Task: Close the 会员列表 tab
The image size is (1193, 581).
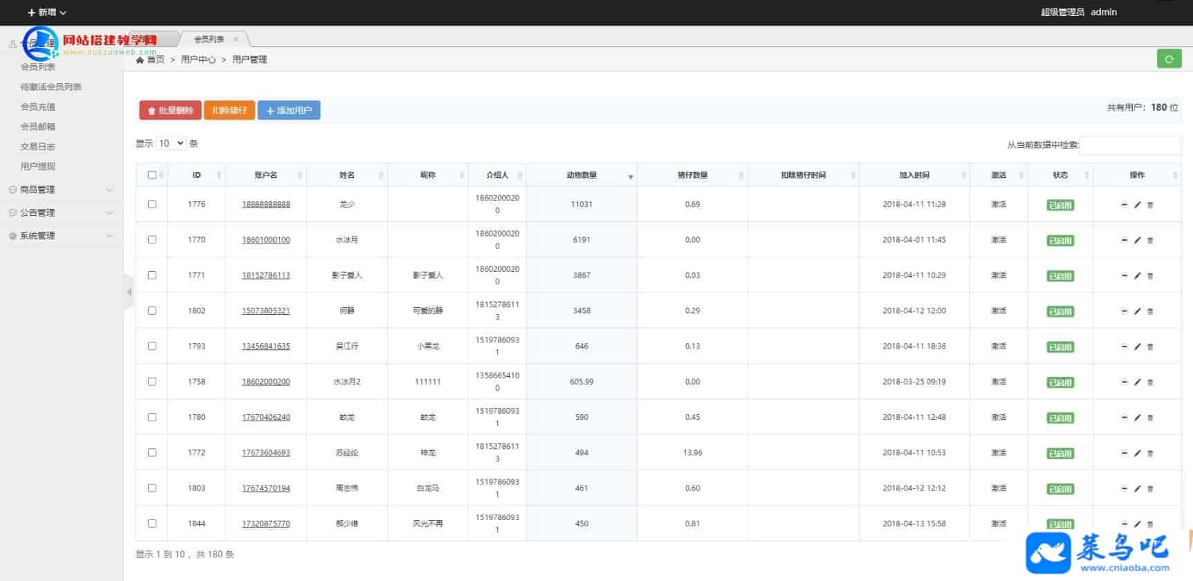Action: [235, 39]
